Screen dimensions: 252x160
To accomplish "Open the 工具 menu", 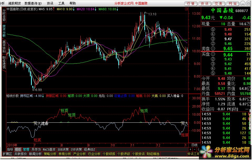I will click(x=61, y=3).
